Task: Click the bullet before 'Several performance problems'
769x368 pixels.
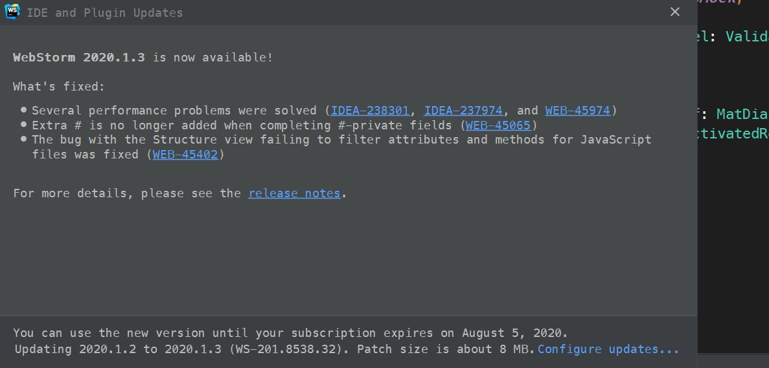Action: coord(24,111)
